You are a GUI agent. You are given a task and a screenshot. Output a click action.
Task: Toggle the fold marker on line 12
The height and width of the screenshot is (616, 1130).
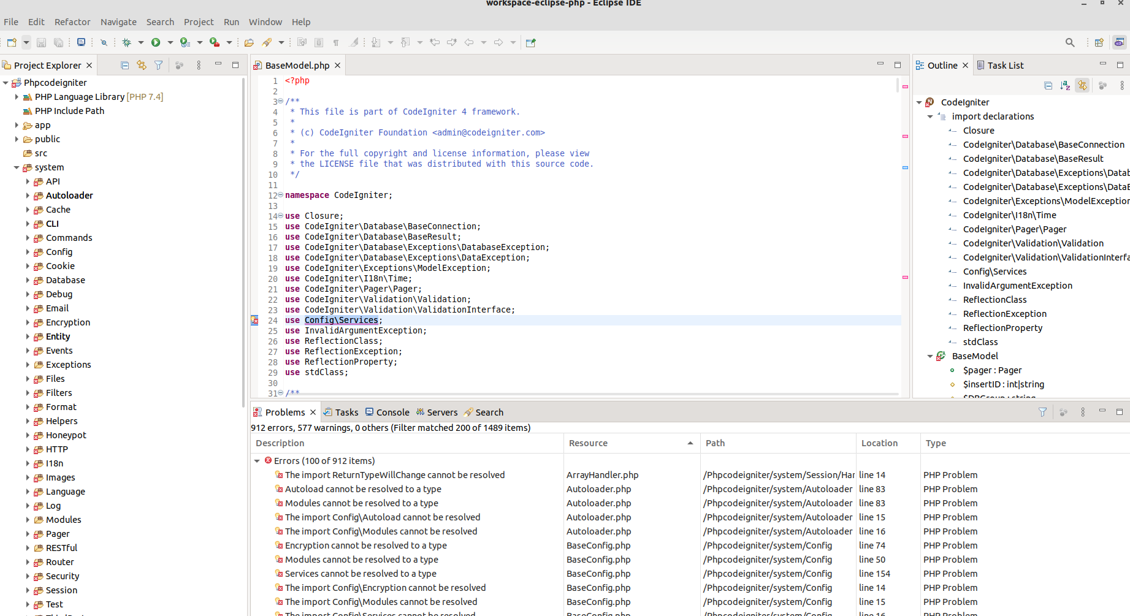click(x=280, y=195)
